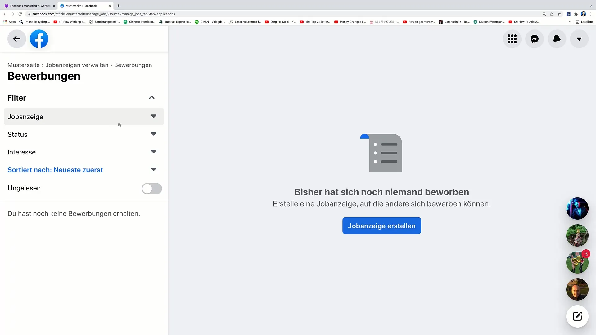View notifications bell icon
596x335 pixels.
click(x=557, y=39)
